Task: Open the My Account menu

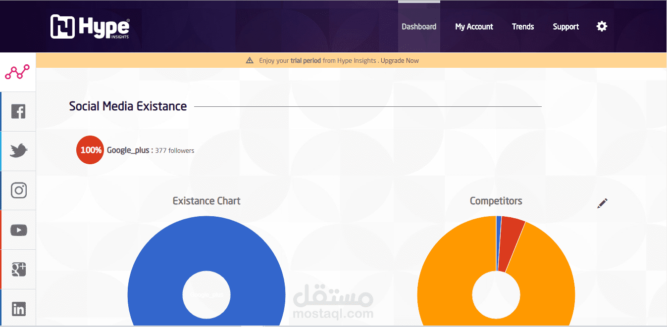Action: (474, 27)
